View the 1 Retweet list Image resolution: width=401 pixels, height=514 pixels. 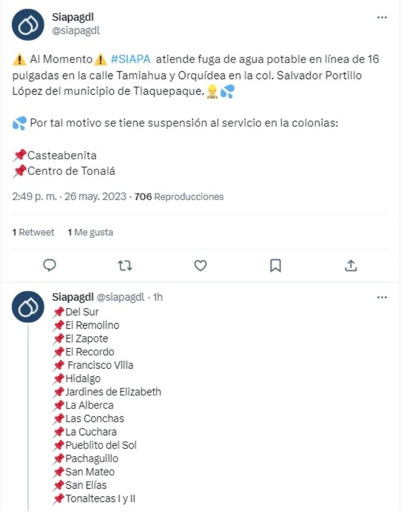(33, 232)
